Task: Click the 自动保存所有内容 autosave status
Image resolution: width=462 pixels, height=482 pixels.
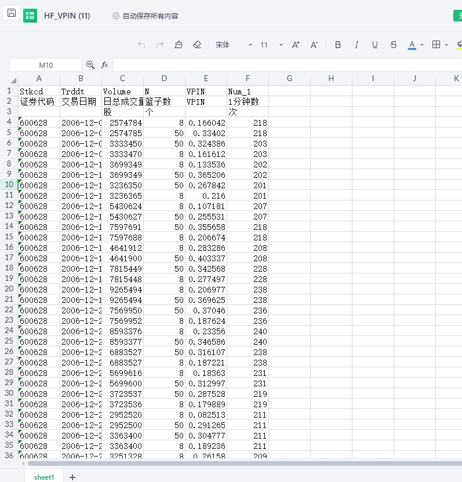Action: [x=145, y=16]
